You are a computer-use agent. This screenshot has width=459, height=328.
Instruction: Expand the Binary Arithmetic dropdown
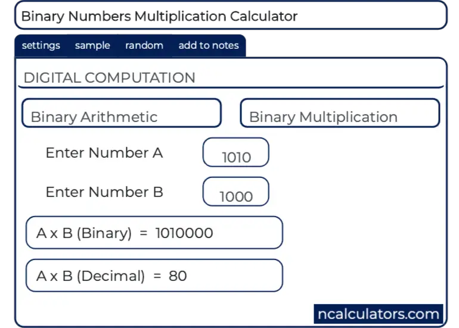tap(122, 114)
